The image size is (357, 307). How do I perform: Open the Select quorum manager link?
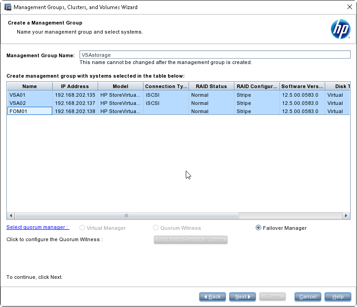(38, 227)
